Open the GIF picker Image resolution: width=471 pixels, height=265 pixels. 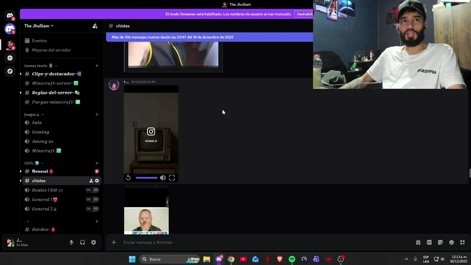429,242
